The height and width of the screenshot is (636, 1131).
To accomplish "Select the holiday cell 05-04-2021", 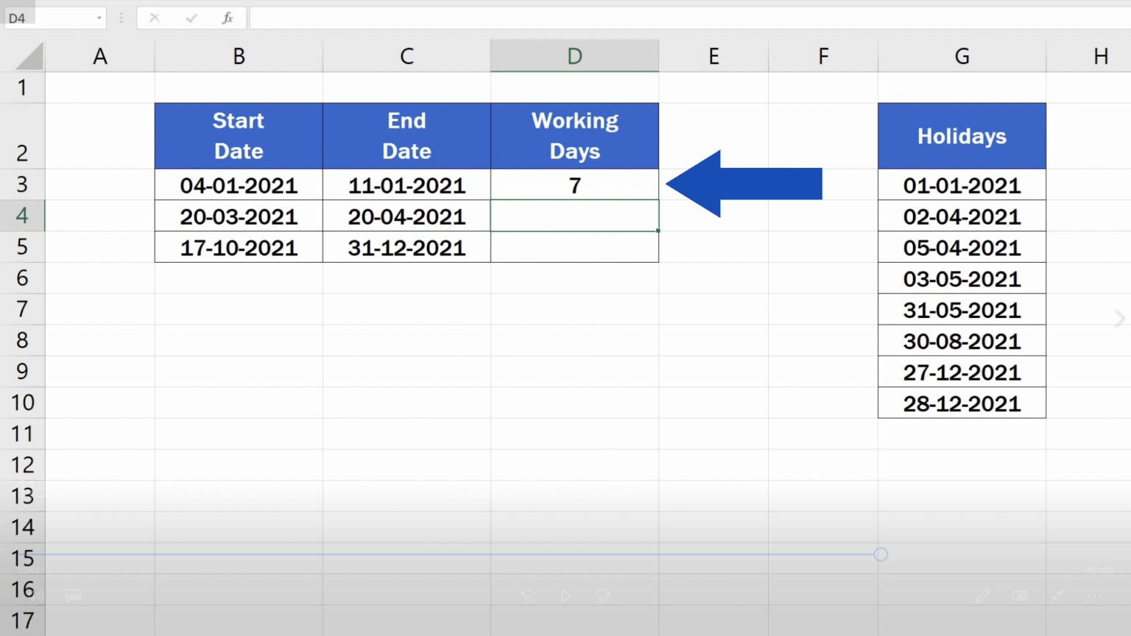I will [x=962, y=247].
